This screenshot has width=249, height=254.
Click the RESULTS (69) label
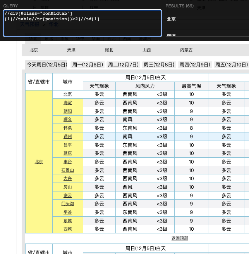click(x=180, y=6)
